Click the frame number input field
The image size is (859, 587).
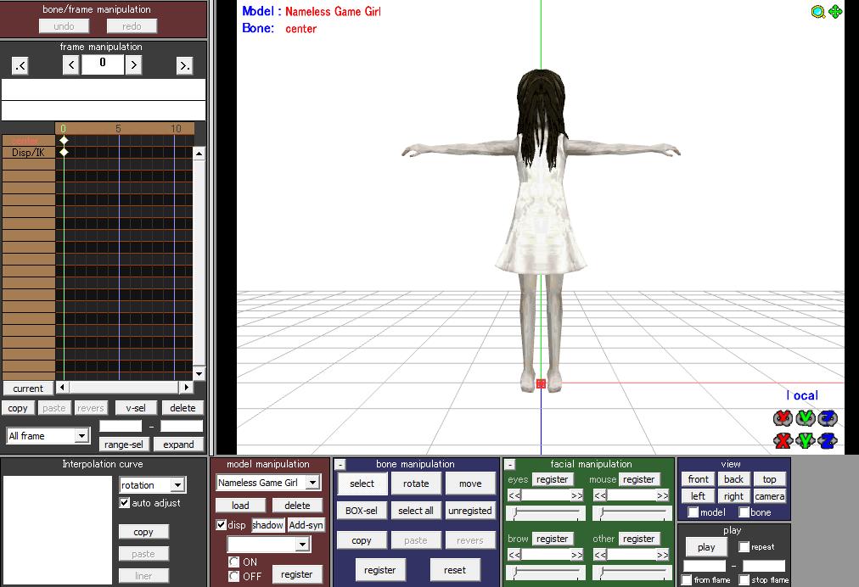(x=102, y=64)
